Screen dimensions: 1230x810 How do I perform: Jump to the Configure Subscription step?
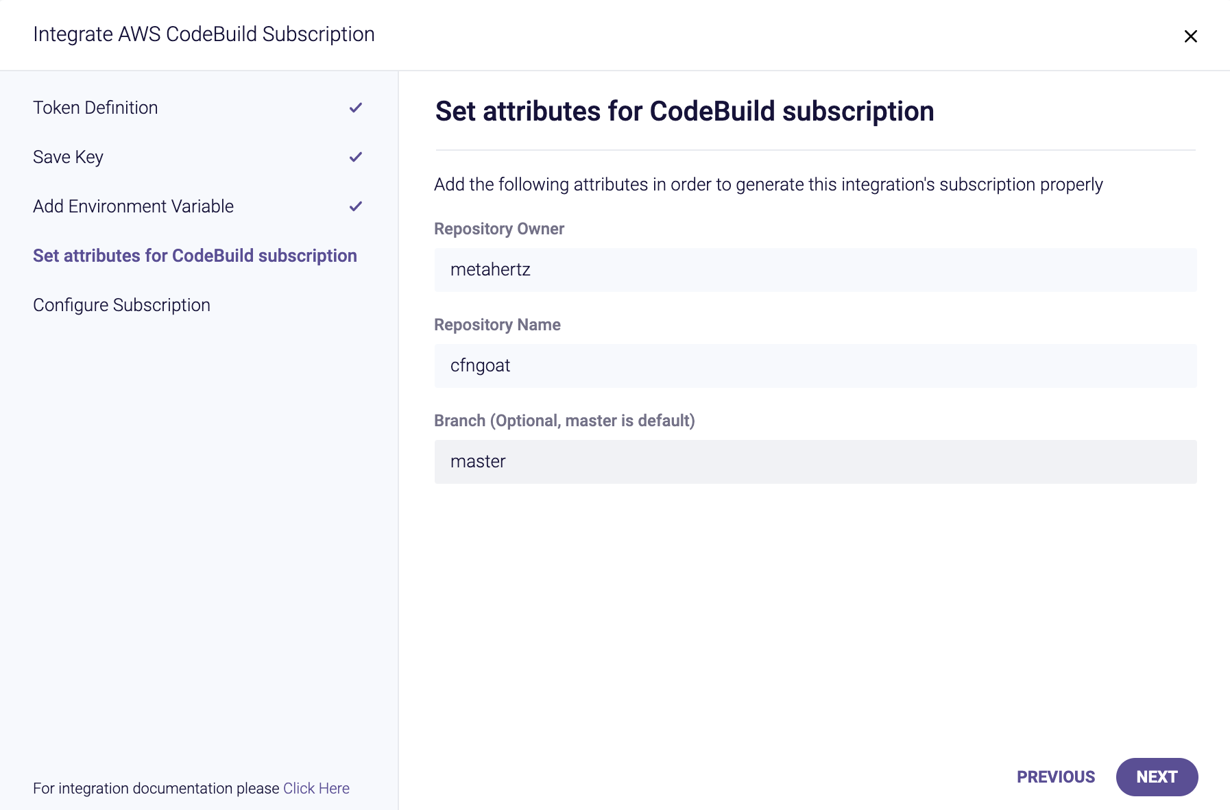(121, 305)
